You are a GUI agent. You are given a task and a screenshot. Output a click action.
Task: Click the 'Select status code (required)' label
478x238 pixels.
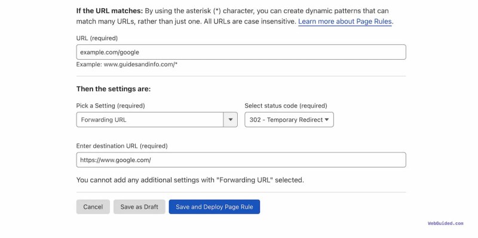[x=286, y=106]
